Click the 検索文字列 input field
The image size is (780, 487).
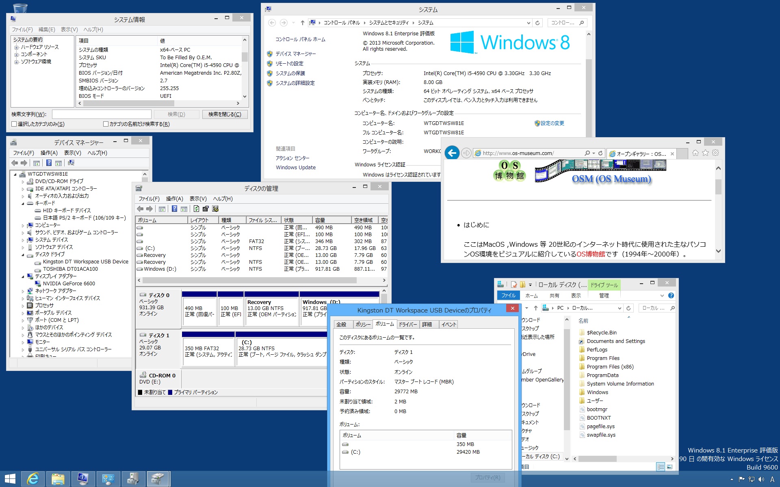[x=102, y=114]
